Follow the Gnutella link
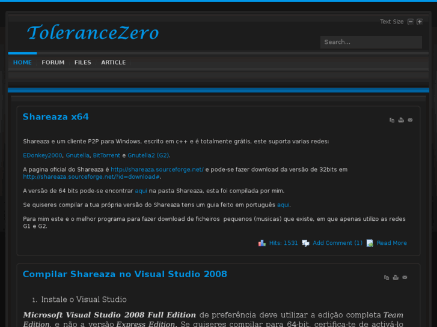Image resolution: width=437 pixels, height=327 pixels. [x=78, y=155]
